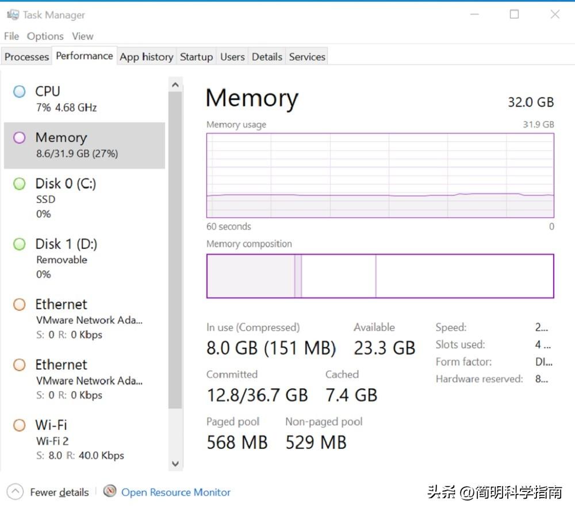Viewport: 575px width, 512px height.
Task: Click the 8.6/31.9 GB (27%) memory stat
Action: pyautogui.click(x=77, y=153)
